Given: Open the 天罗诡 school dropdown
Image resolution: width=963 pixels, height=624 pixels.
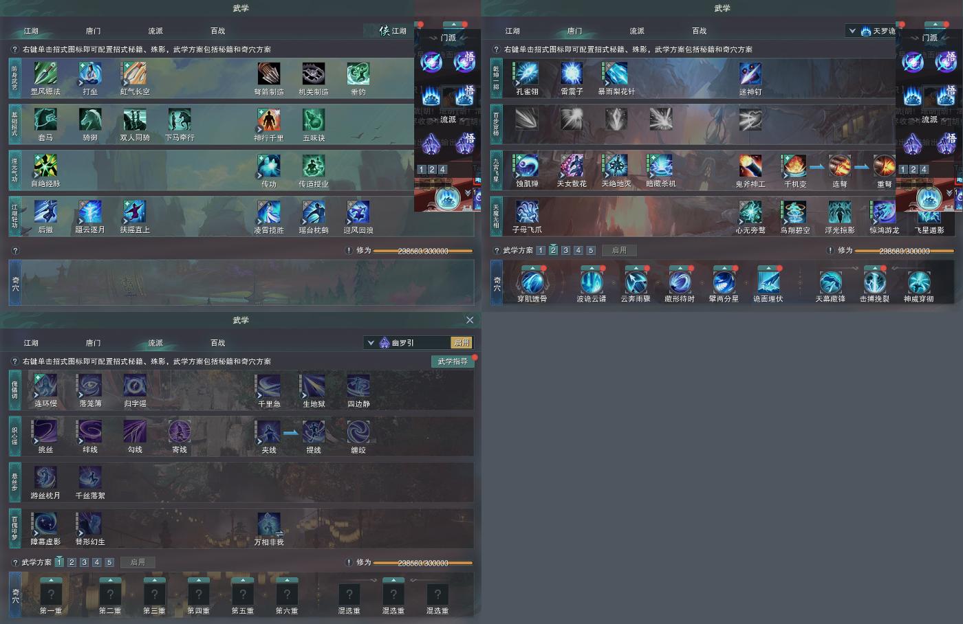Looking at the screenshot, I should coord(852,31).
